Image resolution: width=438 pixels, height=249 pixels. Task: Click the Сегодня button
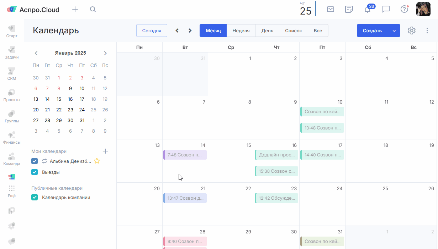[152, 31]
